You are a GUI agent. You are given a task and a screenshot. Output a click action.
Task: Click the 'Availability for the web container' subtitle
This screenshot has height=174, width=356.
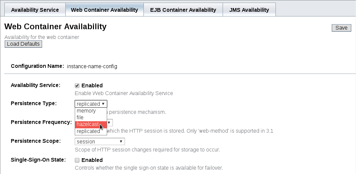tap(42, 37)
